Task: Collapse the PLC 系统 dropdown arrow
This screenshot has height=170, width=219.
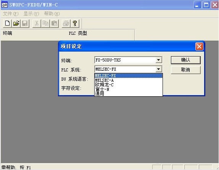Action: 158,69
